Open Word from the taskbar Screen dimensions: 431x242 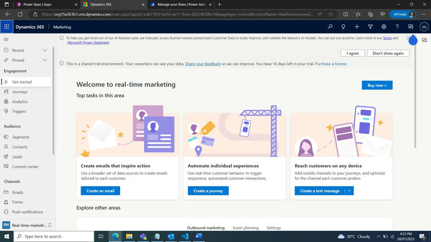click(x=199, y=236)
